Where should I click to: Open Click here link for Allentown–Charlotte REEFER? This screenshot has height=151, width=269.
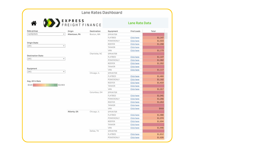coord(135,63)
